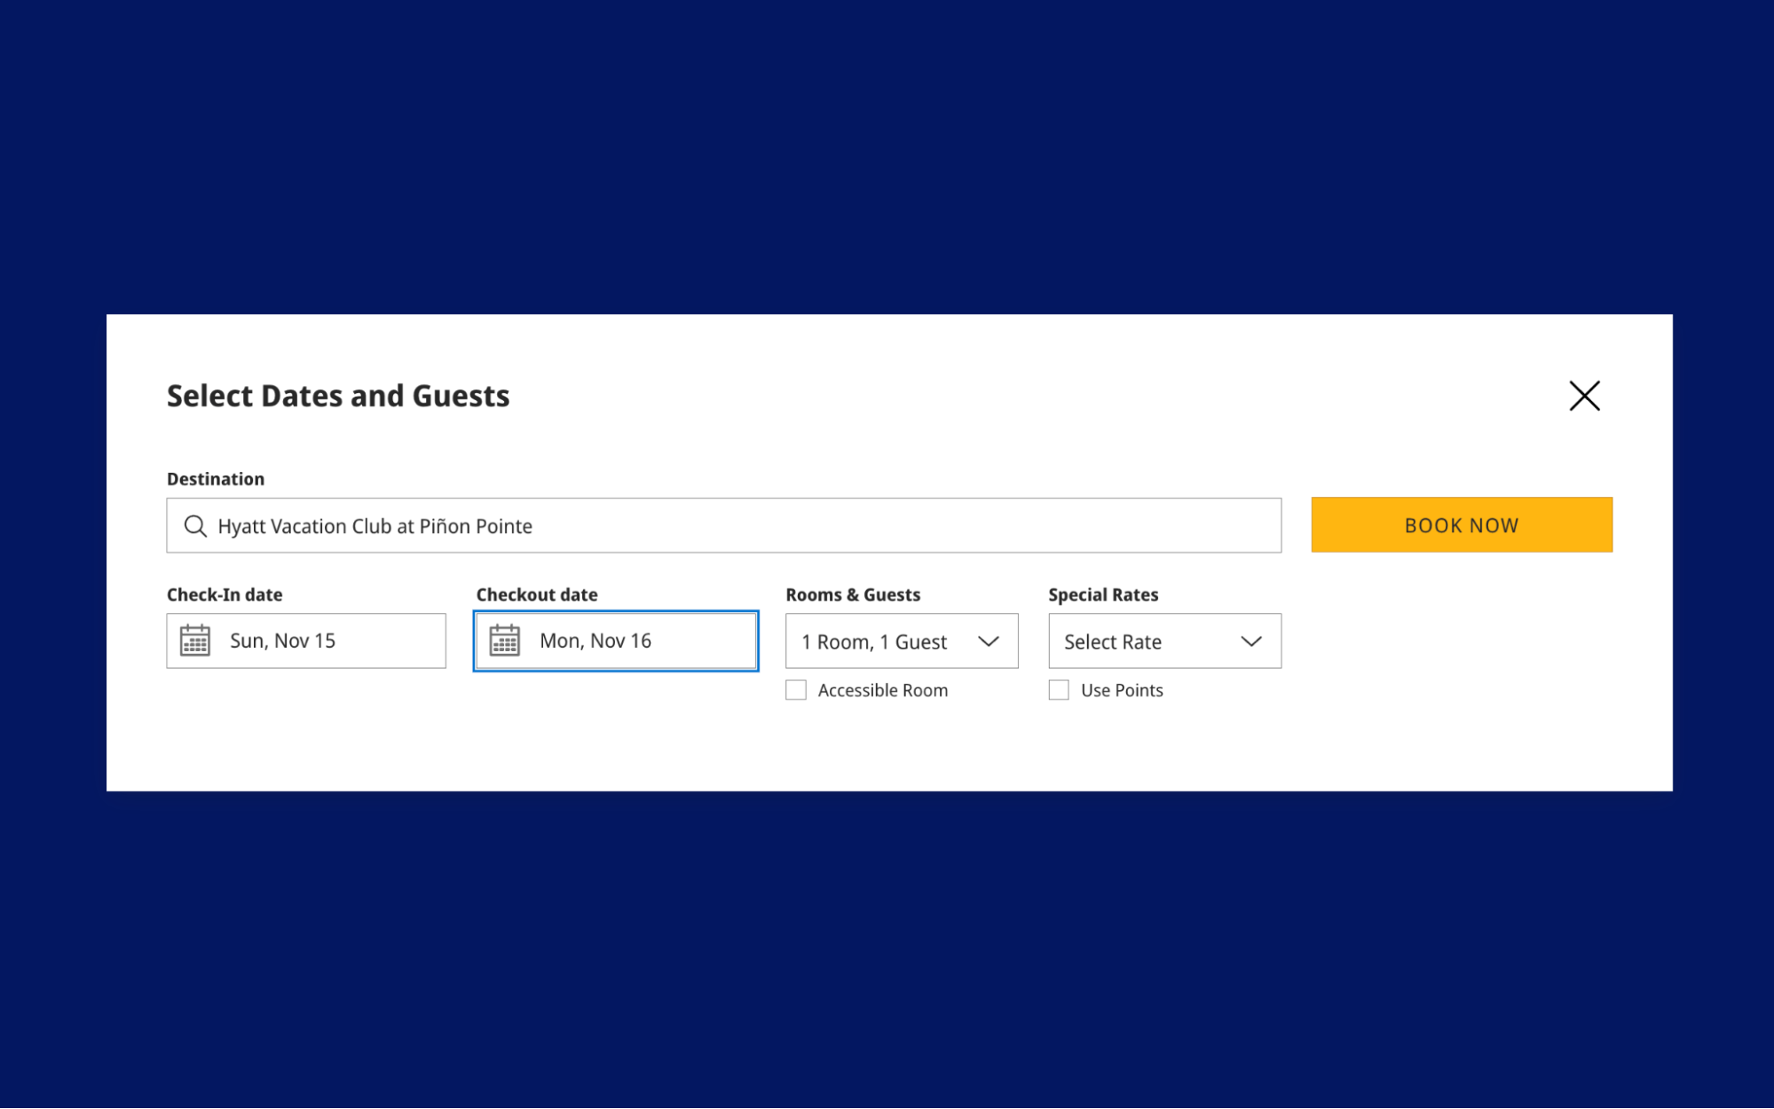
Task: Click the 'Accessible Room' label text
Action: point(882,690)
